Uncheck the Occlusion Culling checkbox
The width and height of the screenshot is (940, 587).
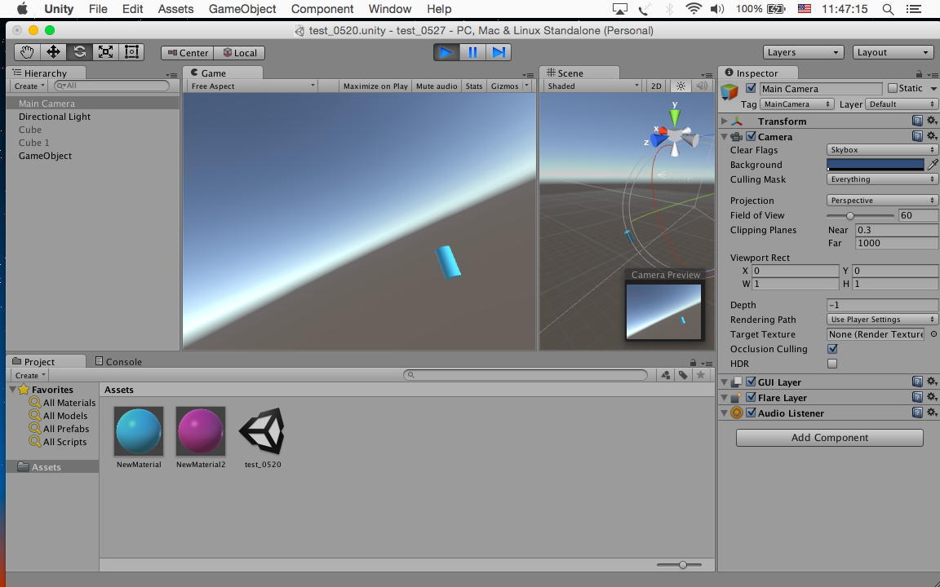(832, 349)
